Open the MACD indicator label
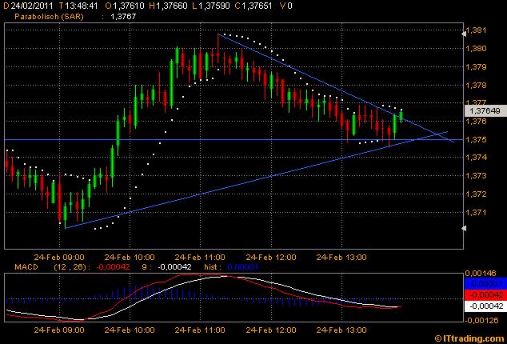This screenshot has height=344, width=507. pos(26,267)
